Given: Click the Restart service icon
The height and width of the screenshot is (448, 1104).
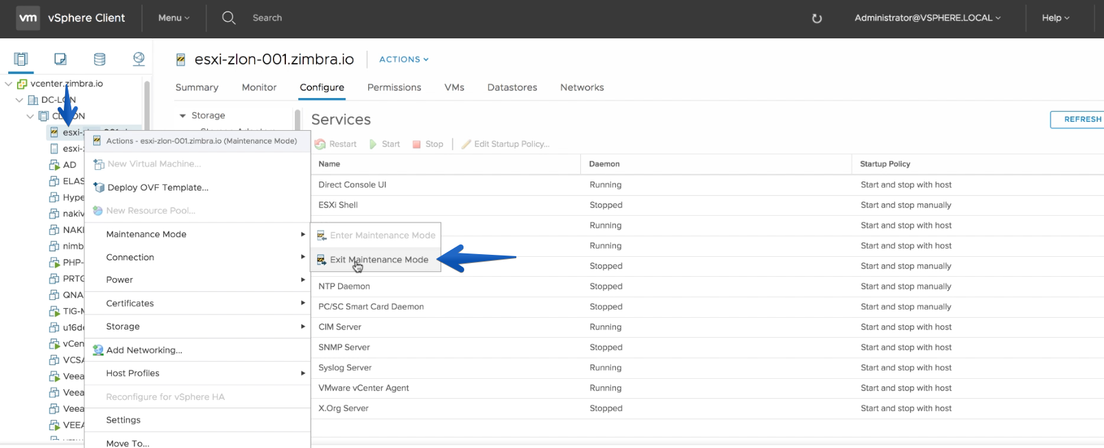Looking at the screenshot, I should tap(320, 145).
